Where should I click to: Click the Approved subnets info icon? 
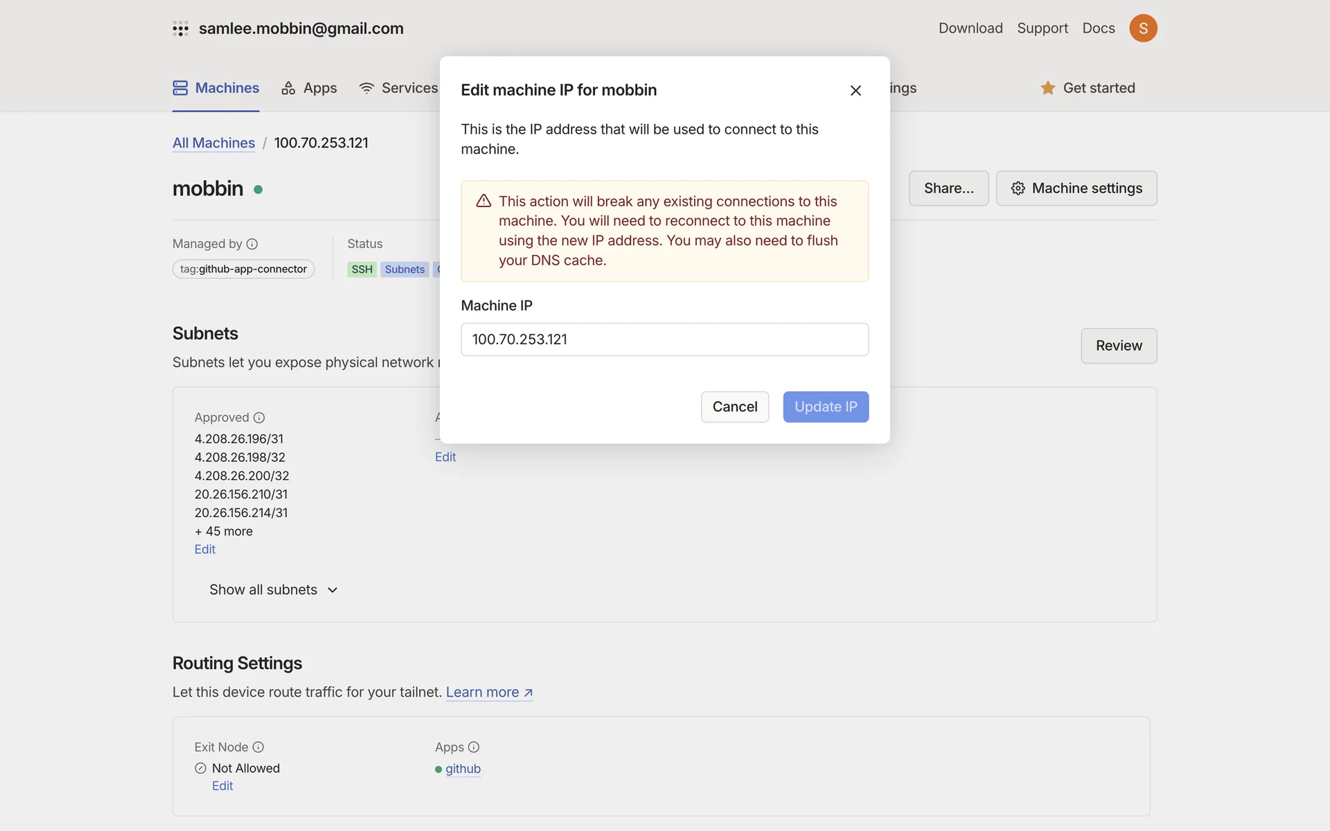point(259,418)
